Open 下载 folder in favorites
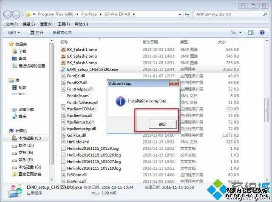This screenshot has width=272, height=202. (x=20, y=51)
